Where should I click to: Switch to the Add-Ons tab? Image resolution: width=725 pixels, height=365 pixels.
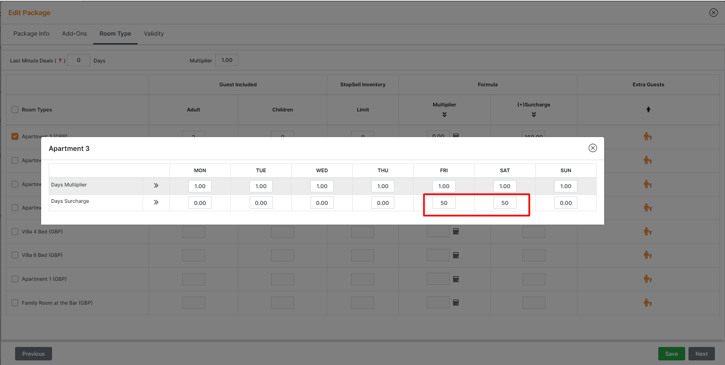click(x=74, y=34)
